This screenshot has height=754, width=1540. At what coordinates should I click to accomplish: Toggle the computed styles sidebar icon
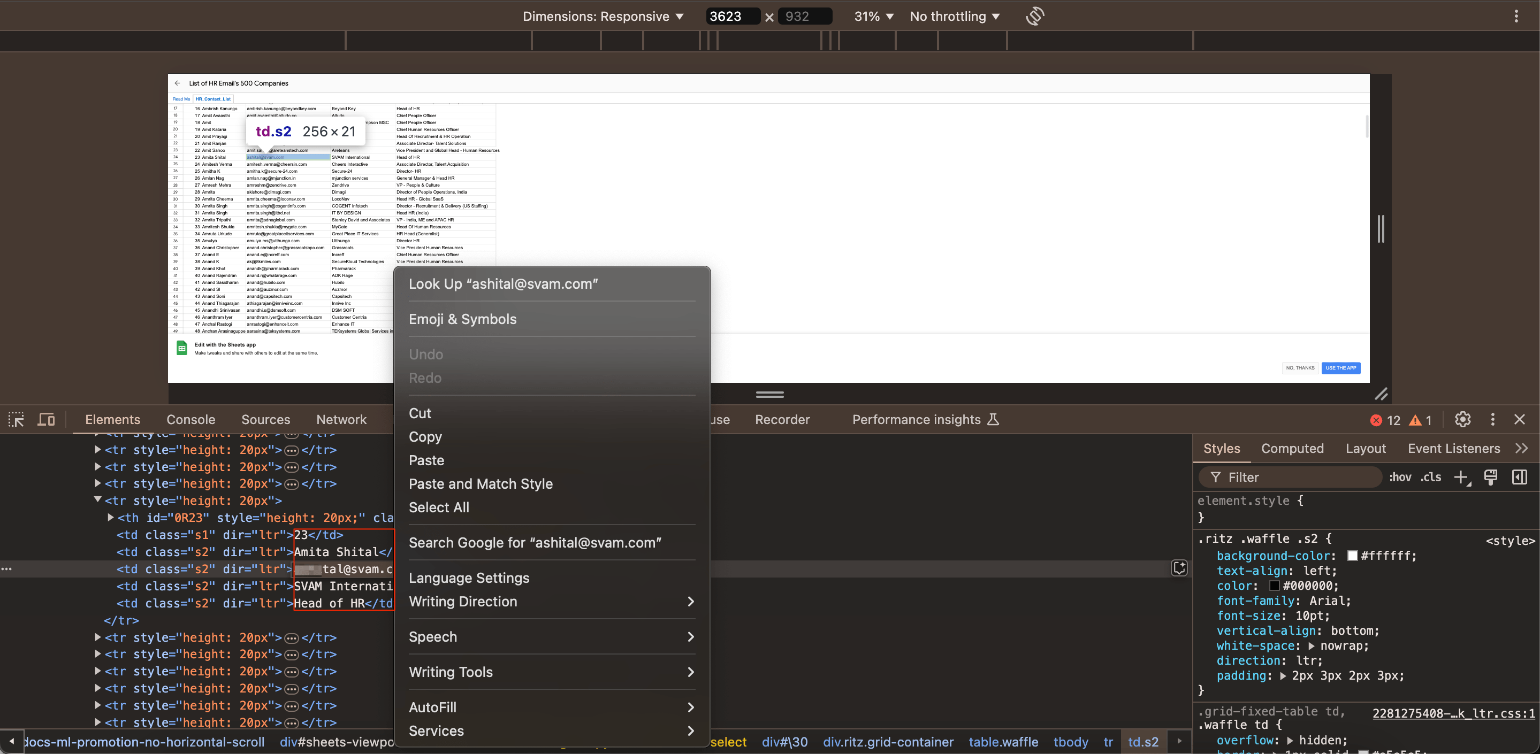coord(1519,477)
